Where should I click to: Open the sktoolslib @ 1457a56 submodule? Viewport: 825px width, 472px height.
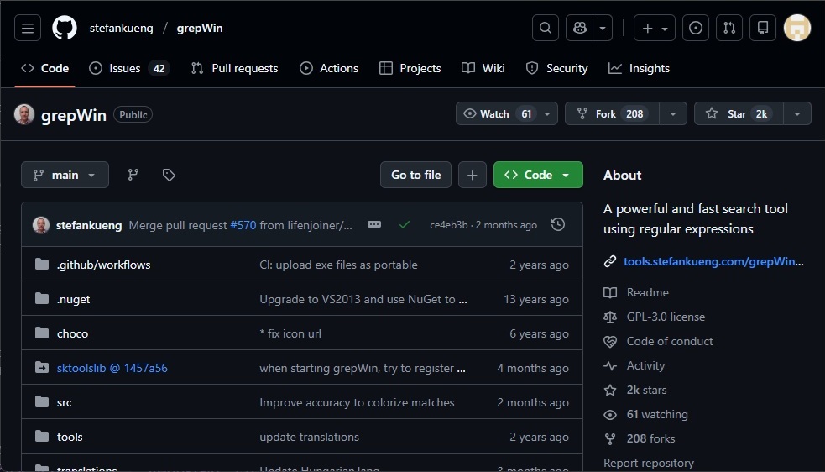(x=112, y=368)
